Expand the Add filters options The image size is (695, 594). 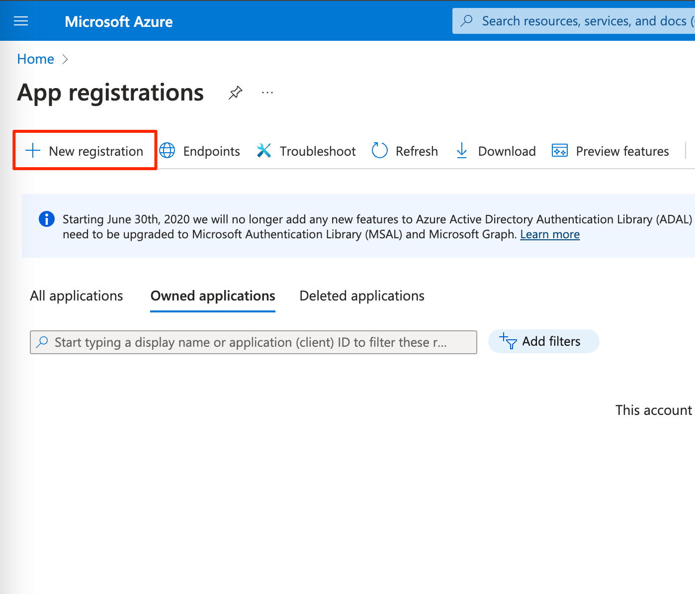point(543,341)
